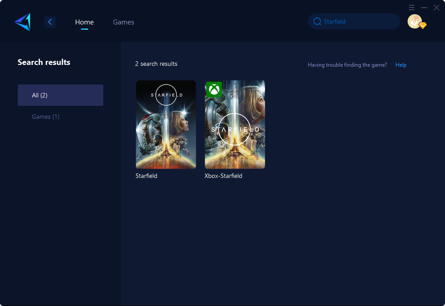Click the membership badge on avatar

click(423, 25)
